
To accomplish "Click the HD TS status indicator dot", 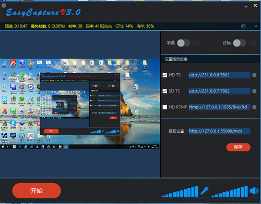I will click(254, 75).
